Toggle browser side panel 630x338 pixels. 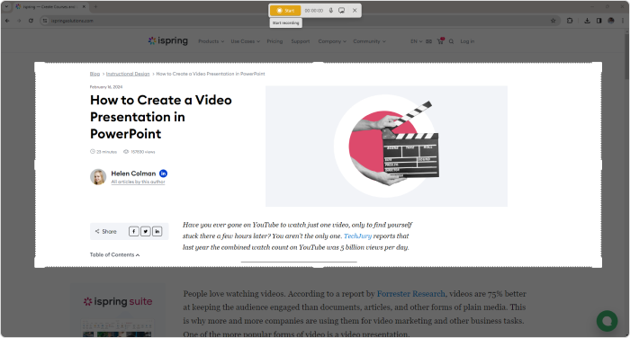coord(598,21)
